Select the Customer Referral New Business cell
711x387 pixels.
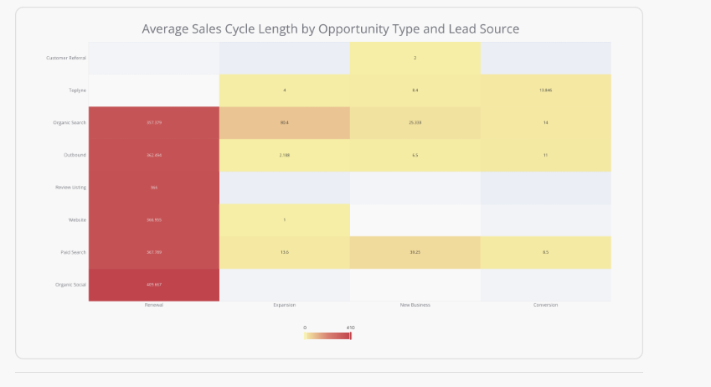[415, 58]
